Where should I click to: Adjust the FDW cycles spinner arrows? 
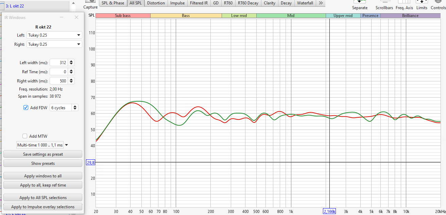pos(75,107)
